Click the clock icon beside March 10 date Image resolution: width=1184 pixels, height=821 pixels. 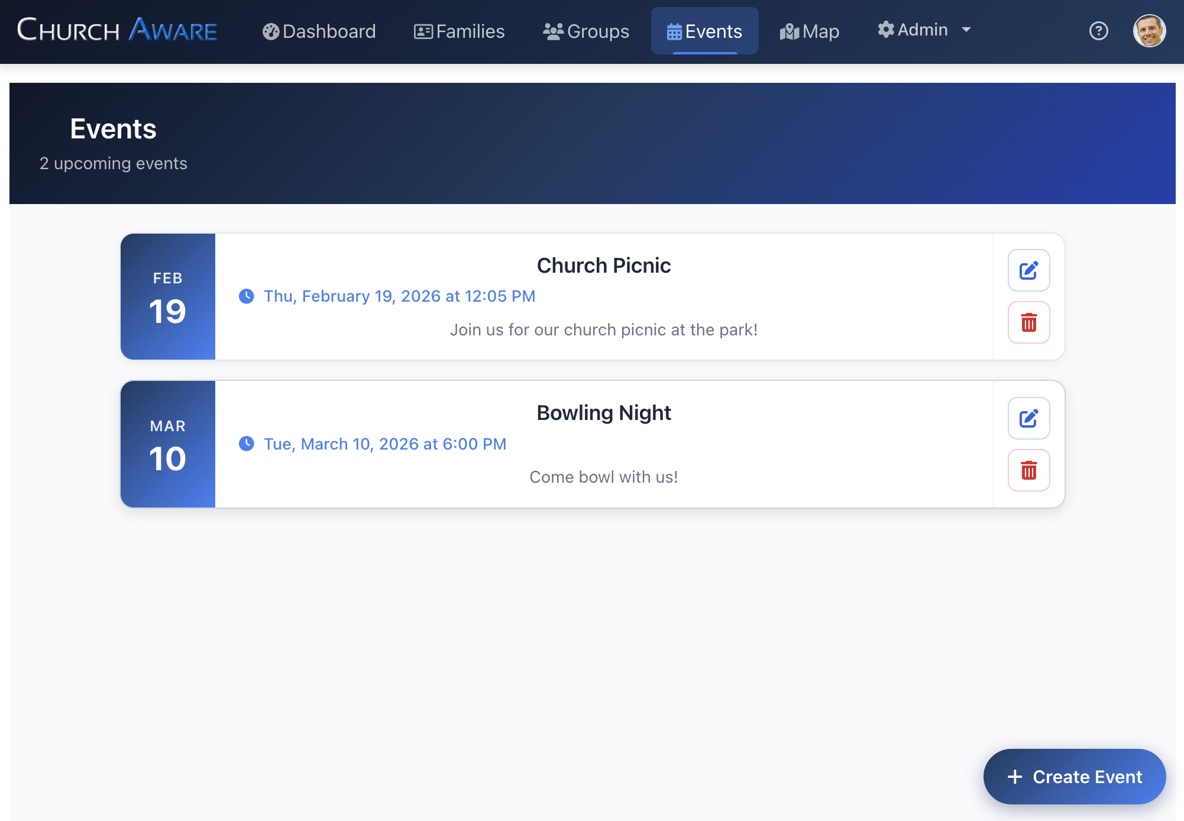point(247,444)
